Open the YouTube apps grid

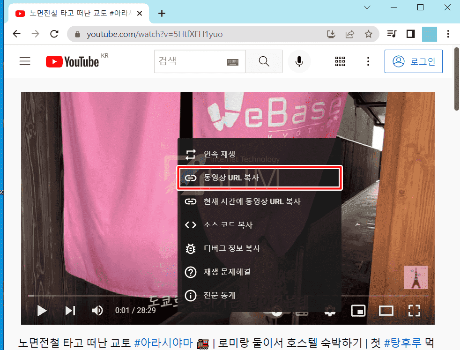340,61
